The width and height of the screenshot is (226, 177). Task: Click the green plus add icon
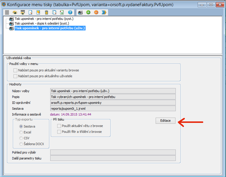tap(88, 12)
